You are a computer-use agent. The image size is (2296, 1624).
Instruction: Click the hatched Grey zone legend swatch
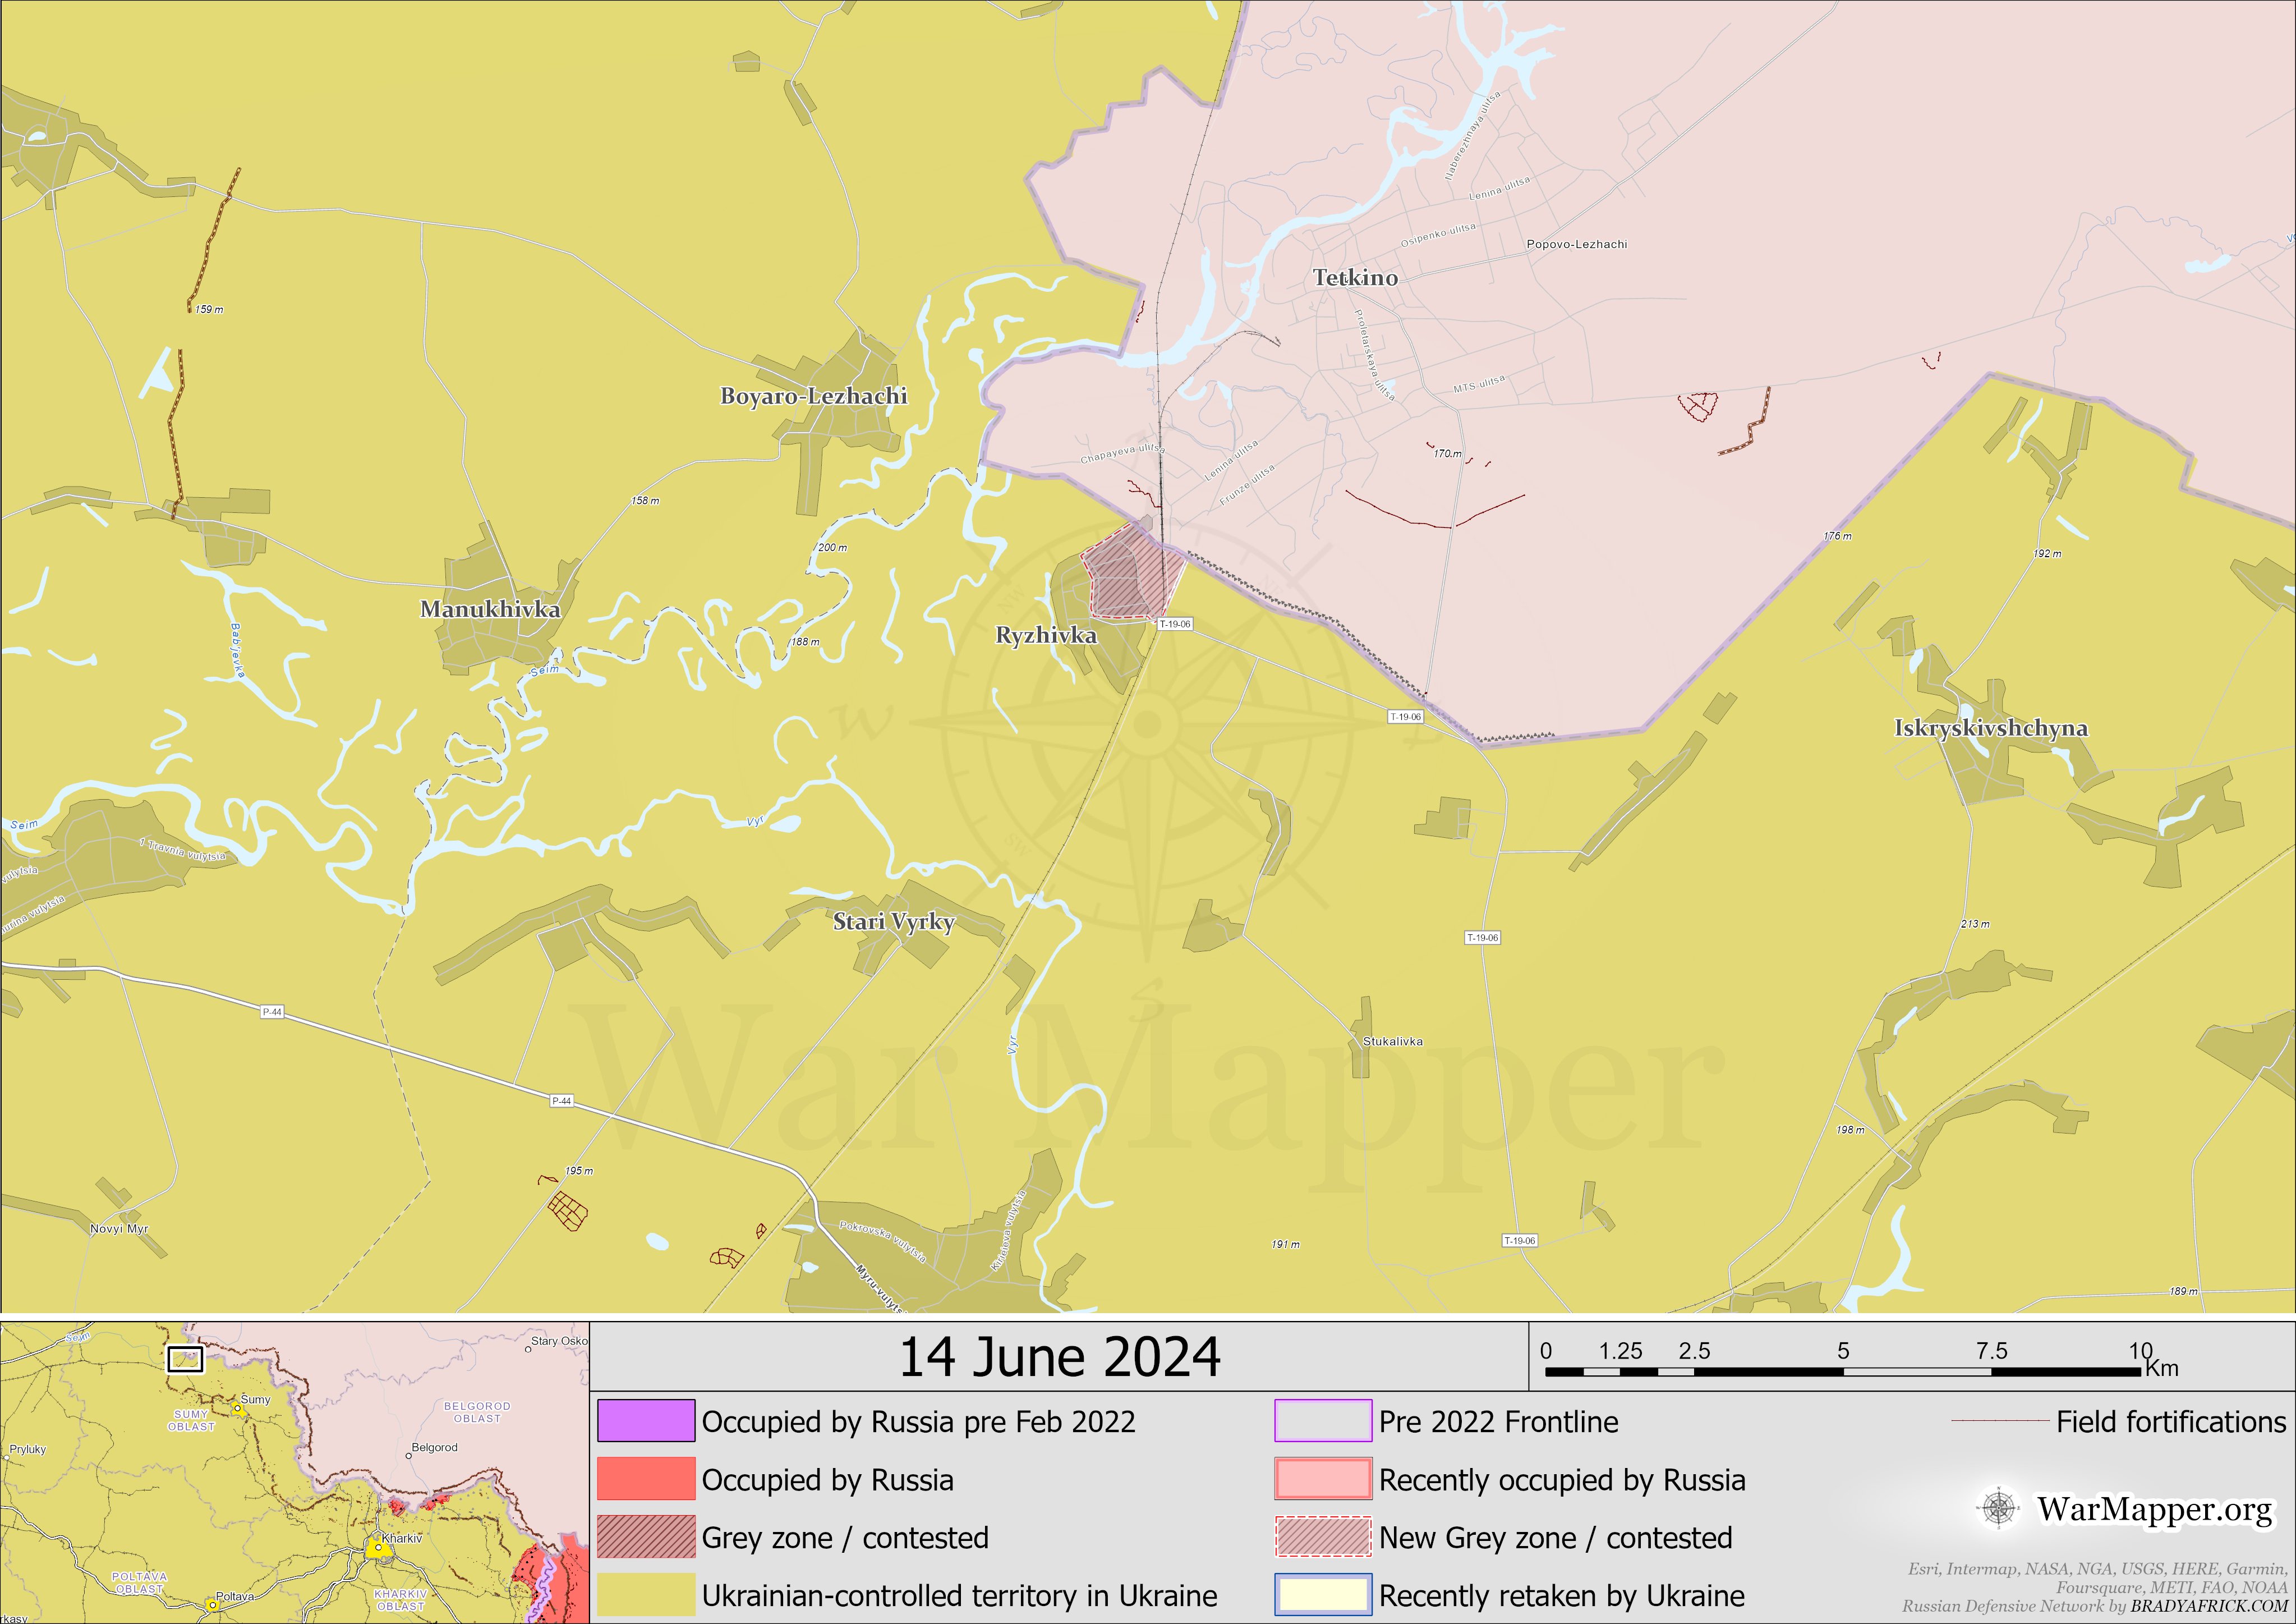point(646,1537)
